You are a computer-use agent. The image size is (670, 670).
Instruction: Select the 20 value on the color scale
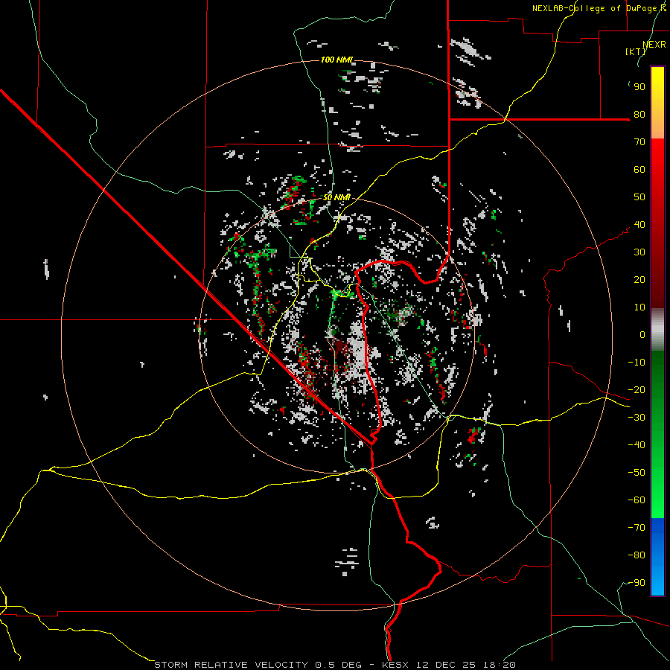pos(639,280)
